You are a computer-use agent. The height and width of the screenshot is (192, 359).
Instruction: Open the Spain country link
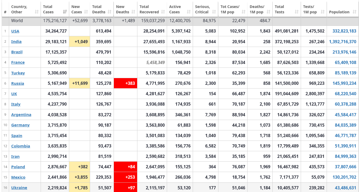click(17, 136)
